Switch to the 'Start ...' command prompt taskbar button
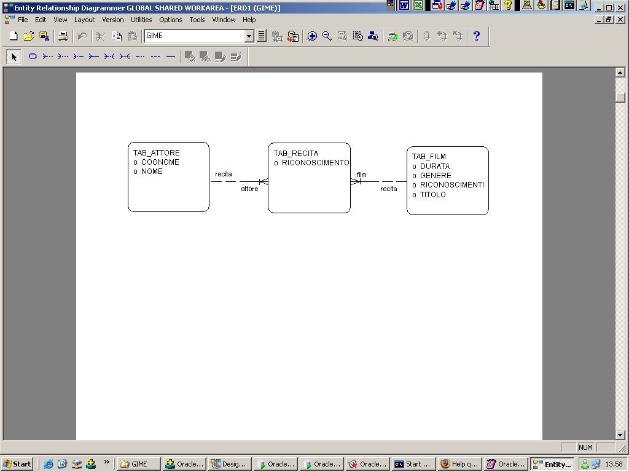This screenshot has height=472, width=629. [413, 464]
